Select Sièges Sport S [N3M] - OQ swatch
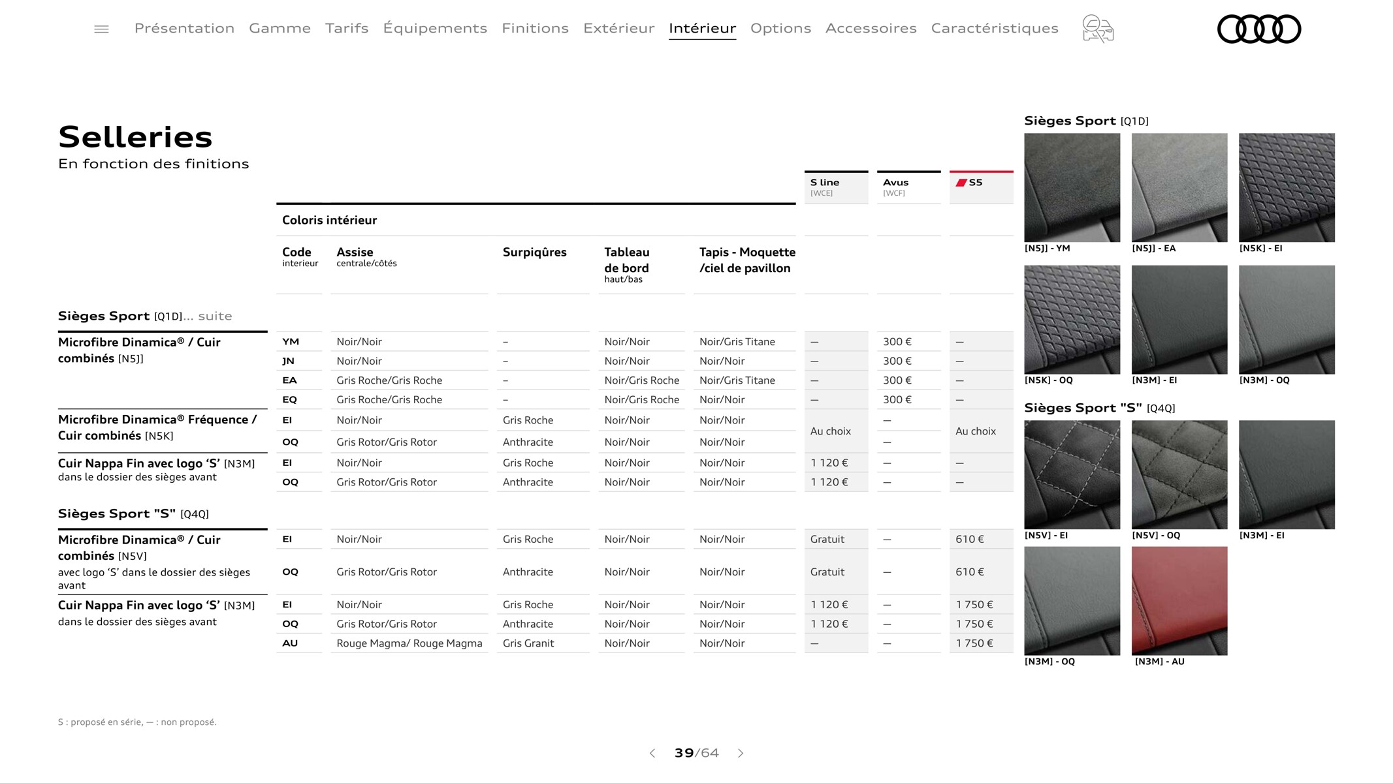Screen dimensions: 1393x783 point(1072,600)
